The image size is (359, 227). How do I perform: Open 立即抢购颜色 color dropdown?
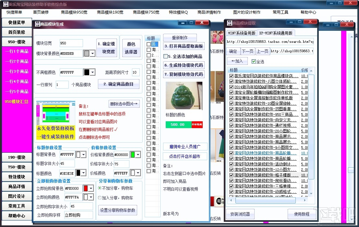click(91, 197)
